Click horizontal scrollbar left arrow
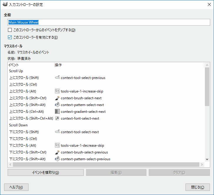Viewport: 214px width, 195px height. [10, 164]
